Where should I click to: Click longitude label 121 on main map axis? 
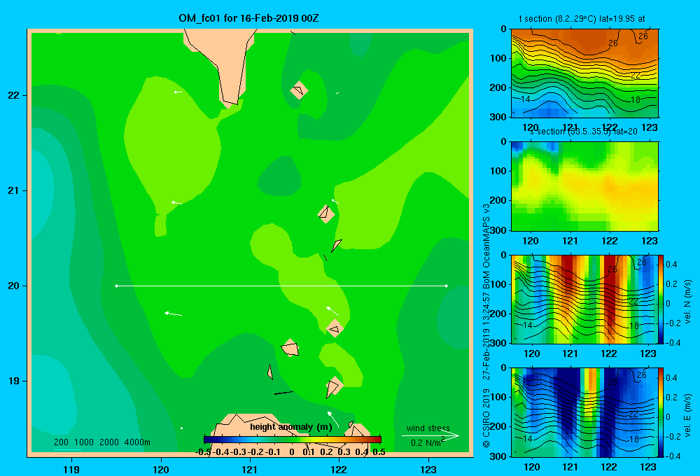[x=250, y=469]
